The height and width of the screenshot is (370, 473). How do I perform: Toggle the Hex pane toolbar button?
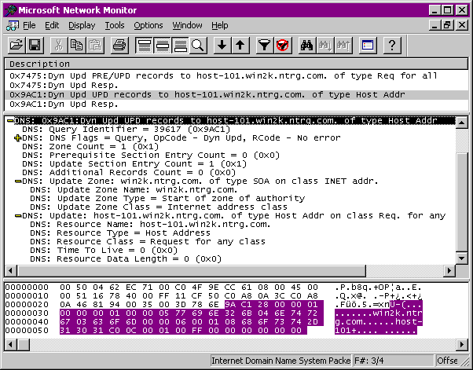click(180, 45)
